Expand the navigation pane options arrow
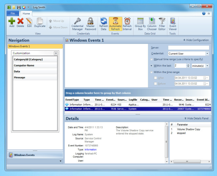217x176 pixels. [60, 161]
